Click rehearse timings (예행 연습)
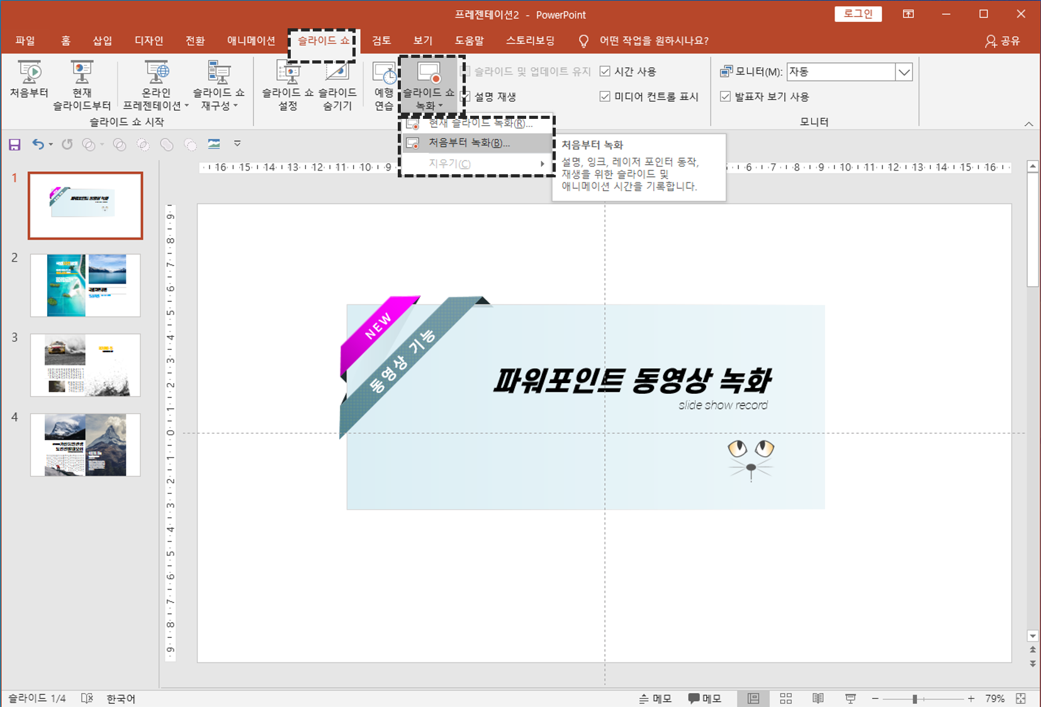The width and height of the screenshot is (1041, 707). pyautogui.click(x=384, y=86)
